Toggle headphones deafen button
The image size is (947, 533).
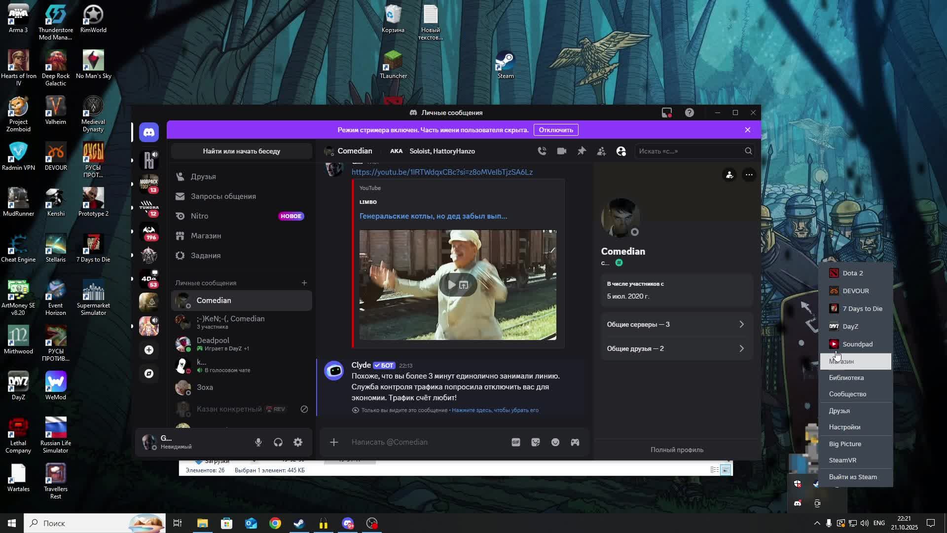pyautogui.click(x=278, y=442)
